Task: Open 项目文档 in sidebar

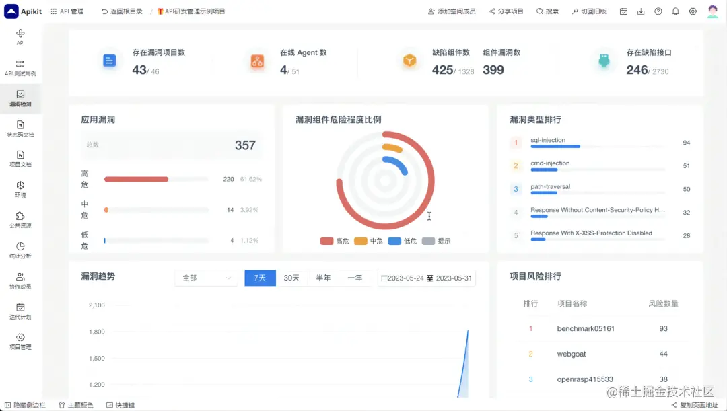Action: [20, 159]
